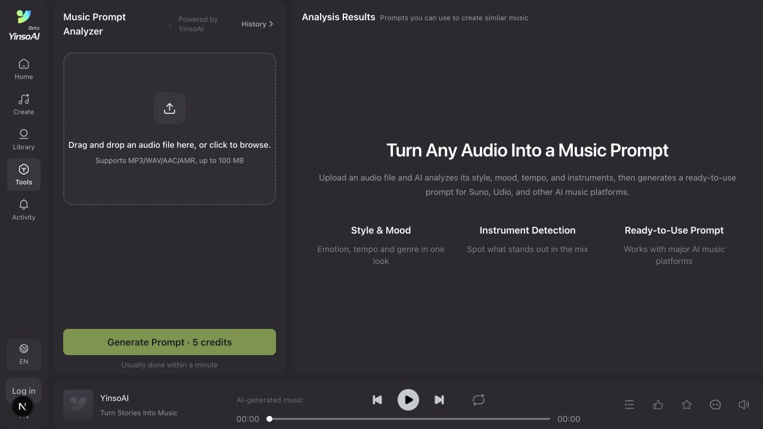
Task: Click 'Supports MP3/WAV/AAC/AMR, up to 100 MB'
Action: pyautogui.click(x=169, y=160)
